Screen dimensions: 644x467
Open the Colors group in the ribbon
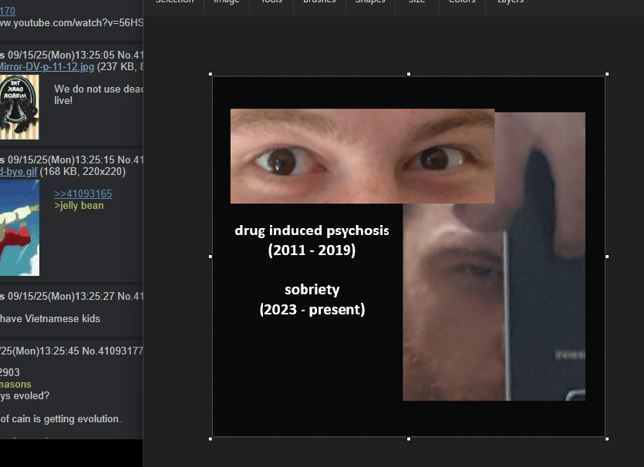(462, 2)
